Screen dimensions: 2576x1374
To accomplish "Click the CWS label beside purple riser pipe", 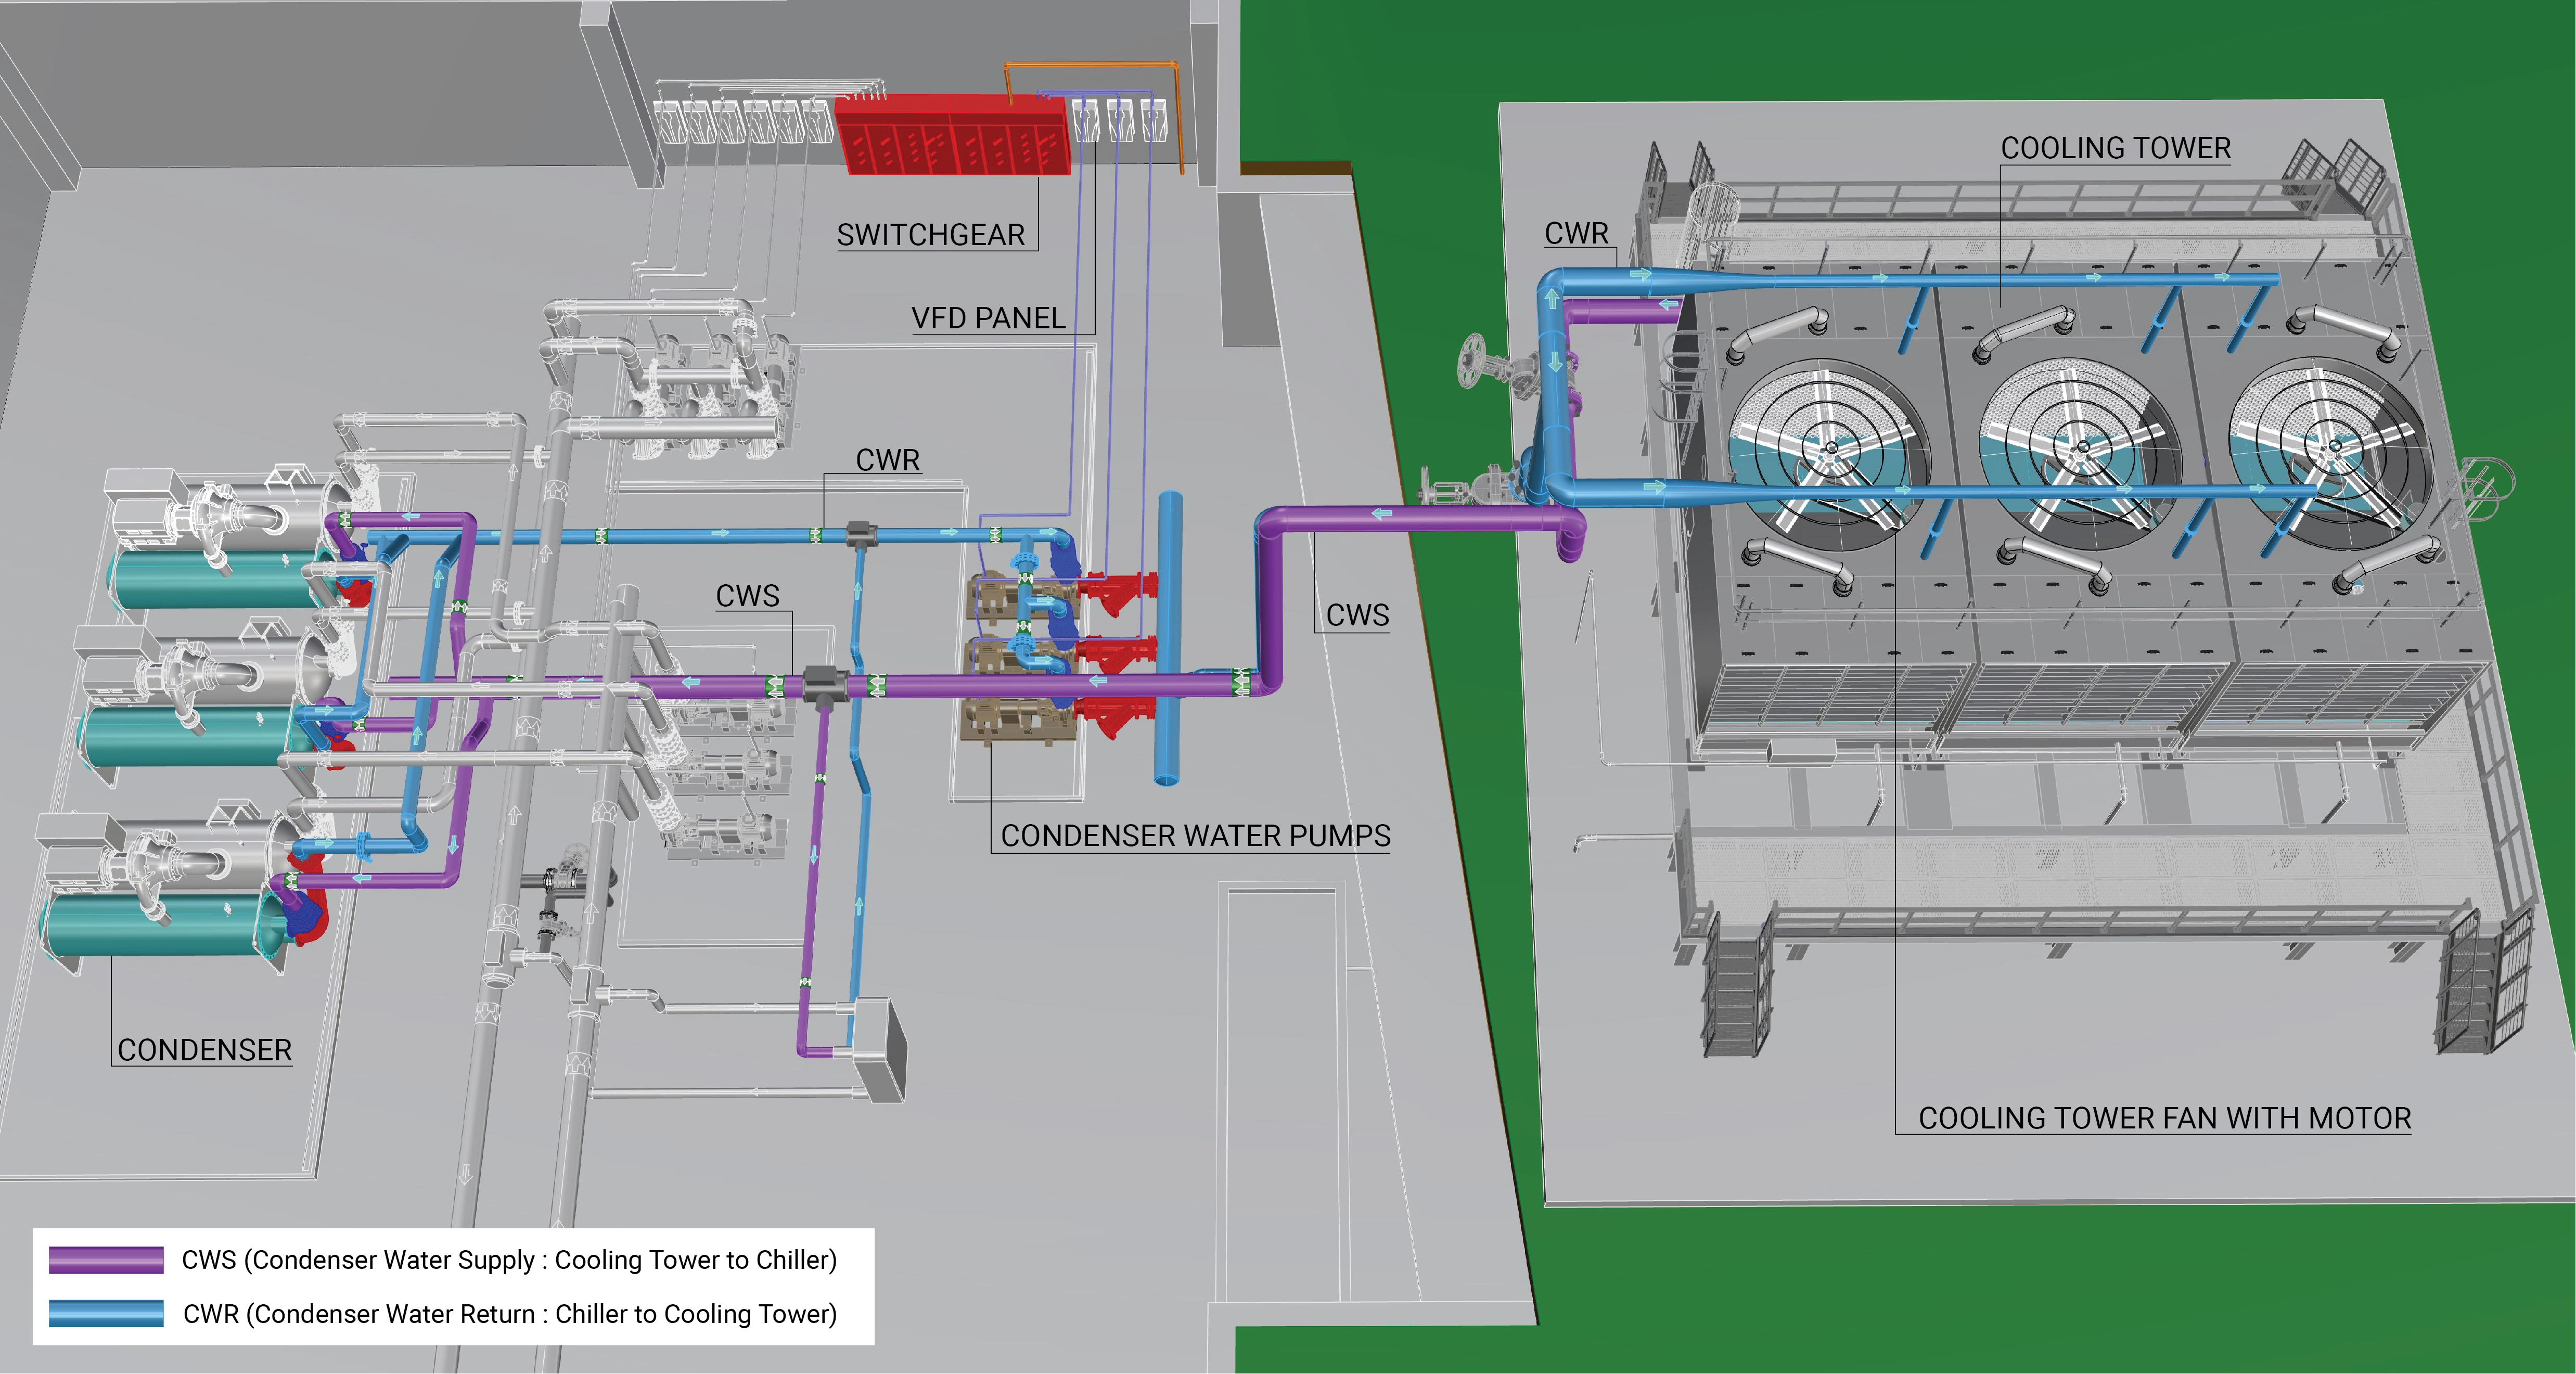I will click(x=1357, y=615).
